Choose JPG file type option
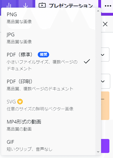 click(48, 38)
